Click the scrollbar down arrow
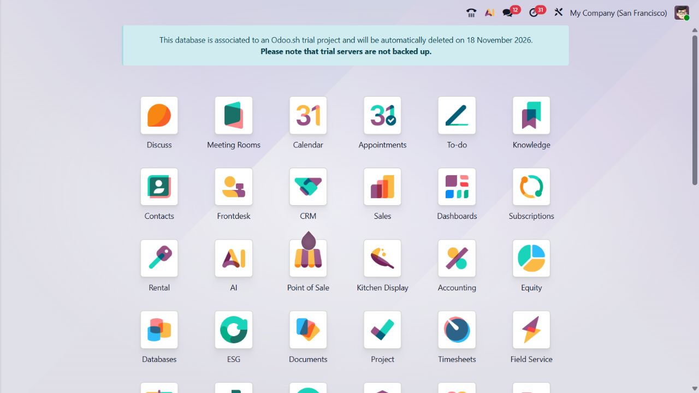The height and width of the screenshot is (393, 699). [x=695, y=389]
